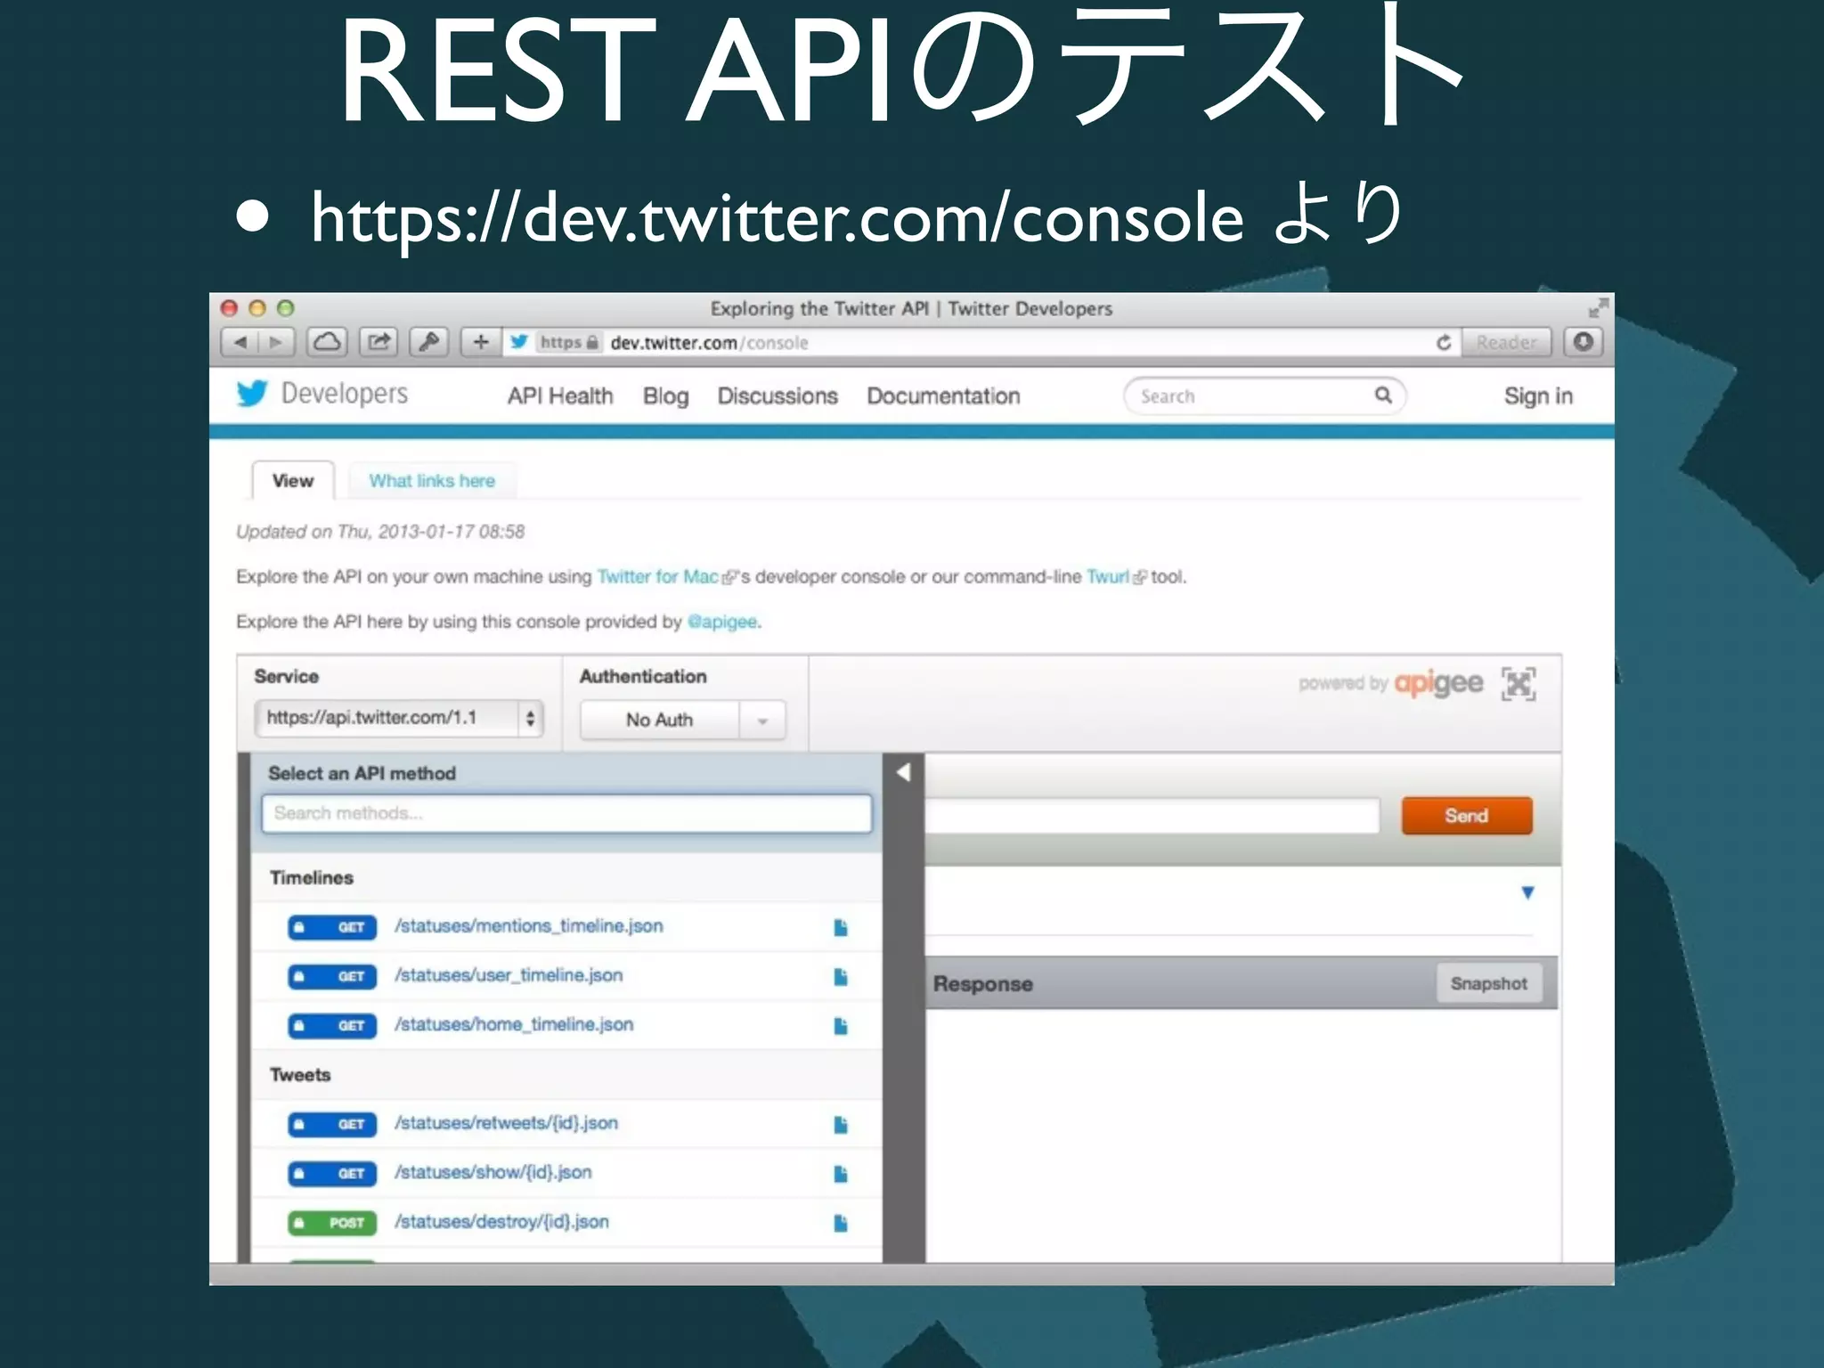This screenshot has height=1368, width=1824.
Task: Open the @apigee link
Action: tap(722, 622)
